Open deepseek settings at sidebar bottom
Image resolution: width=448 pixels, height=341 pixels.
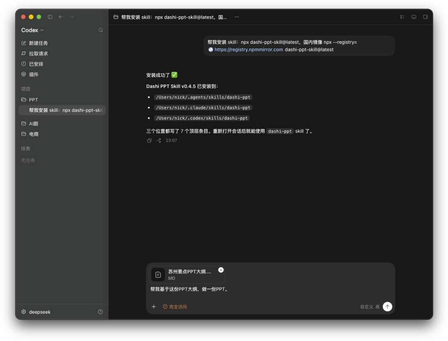click(x=36, y=312)
